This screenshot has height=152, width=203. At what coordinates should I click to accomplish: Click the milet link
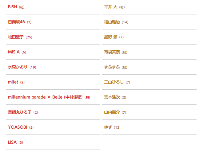click(x=13, y=82)
